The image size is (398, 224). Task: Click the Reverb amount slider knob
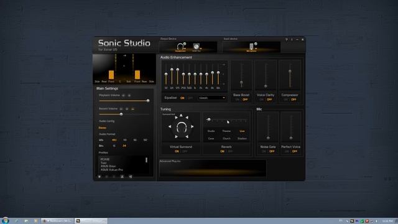click(209, 119)
